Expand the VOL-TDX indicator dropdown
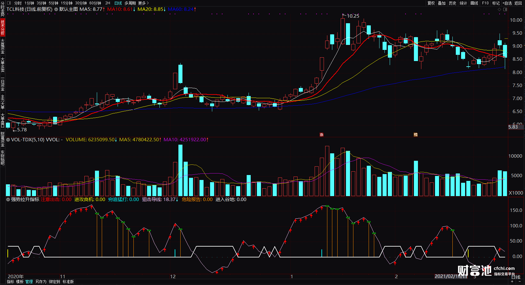The width and height of the screenshot is (525, 285). pyautogui.click(x=8, y=140)
